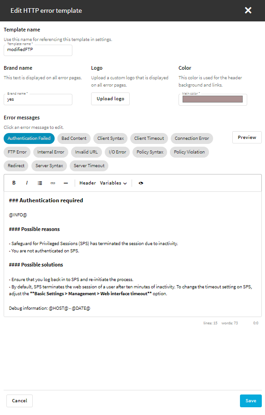Open the Main color swatch picker
Image resolution: width=265 pixels, height=415 pixels.
click(x=213, y=99)
